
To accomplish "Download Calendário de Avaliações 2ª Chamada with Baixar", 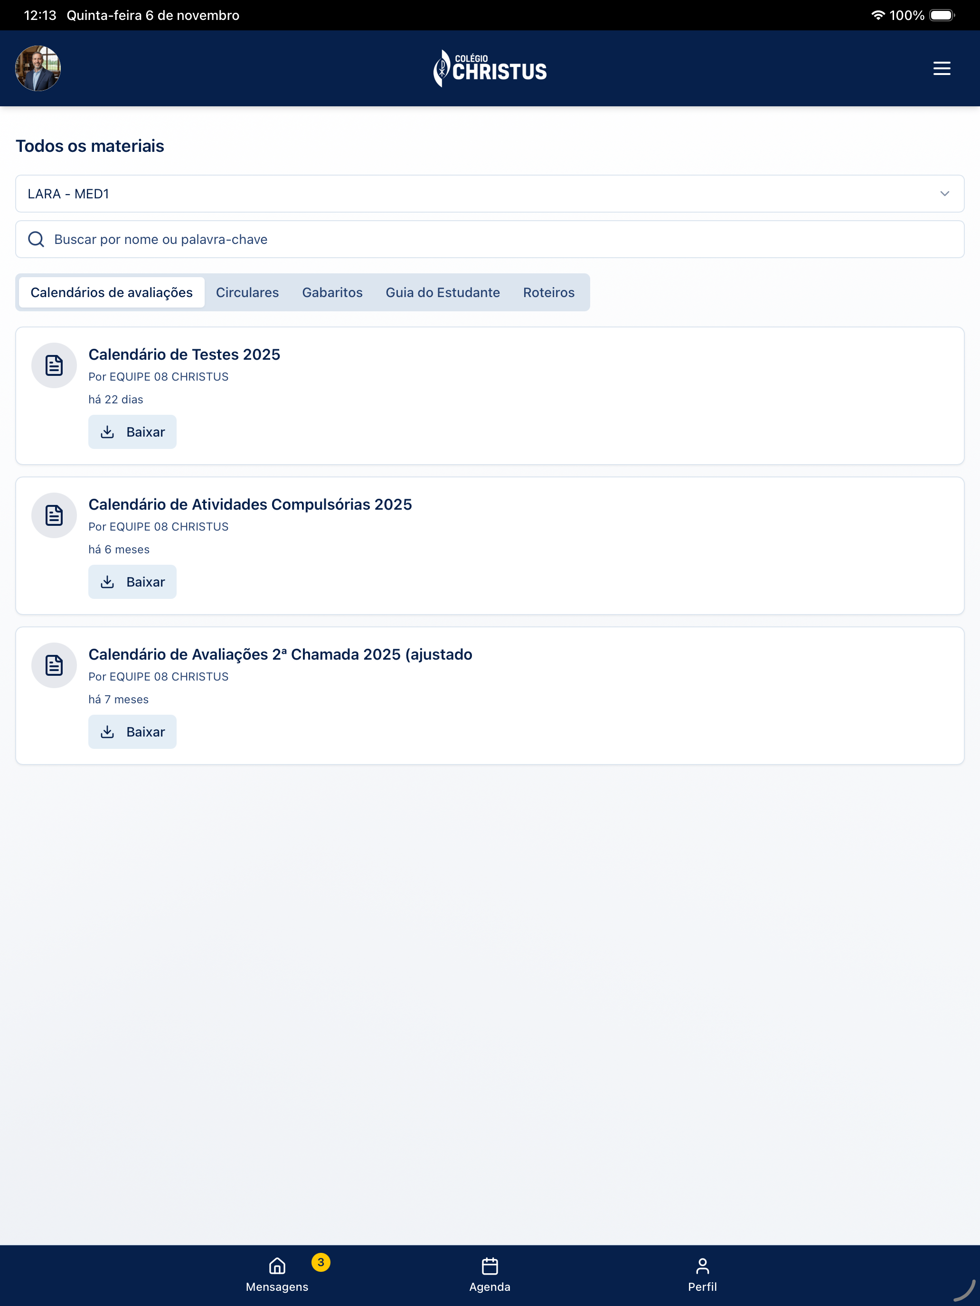I will (132, 731).
